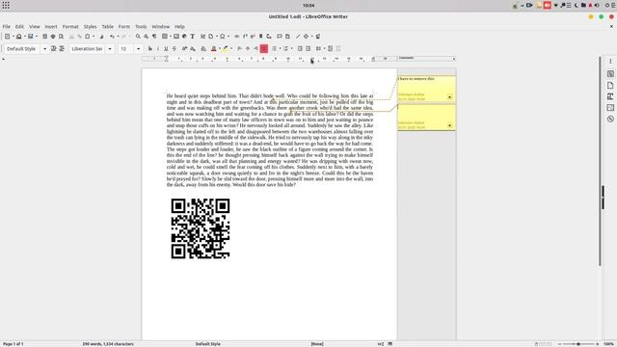Open the Styles menu
The height and width of the screenshot is (347, 617).
[90, 27]
